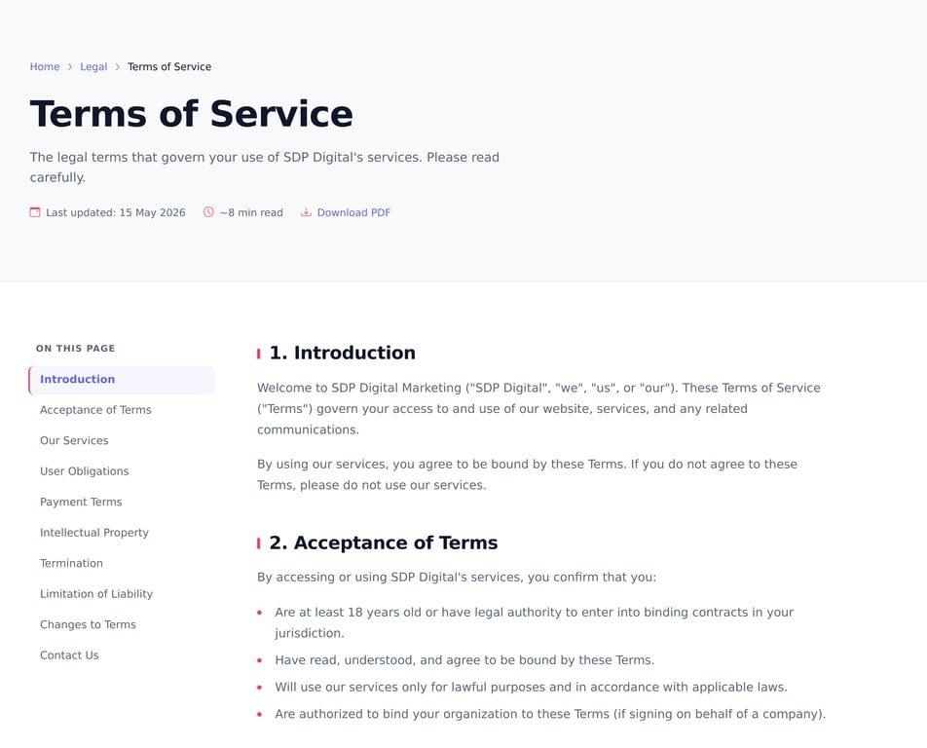The height and width of the screenshot is (748, 927).
Task: Open the Legal breadcrumb link
Action: [x=93, y=67]
